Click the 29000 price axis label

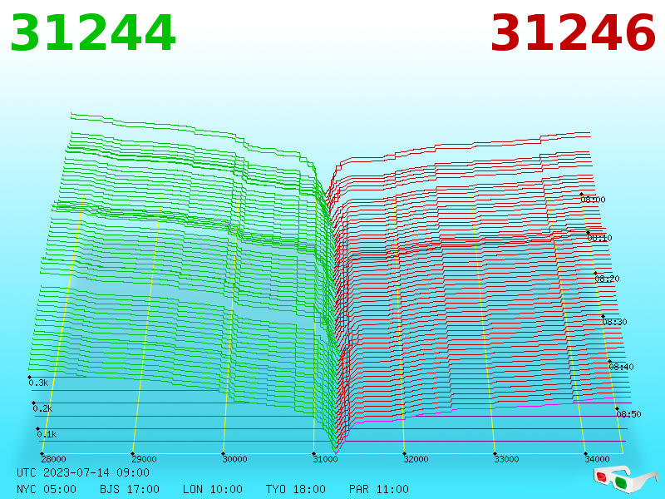click(x=144, y=459)
